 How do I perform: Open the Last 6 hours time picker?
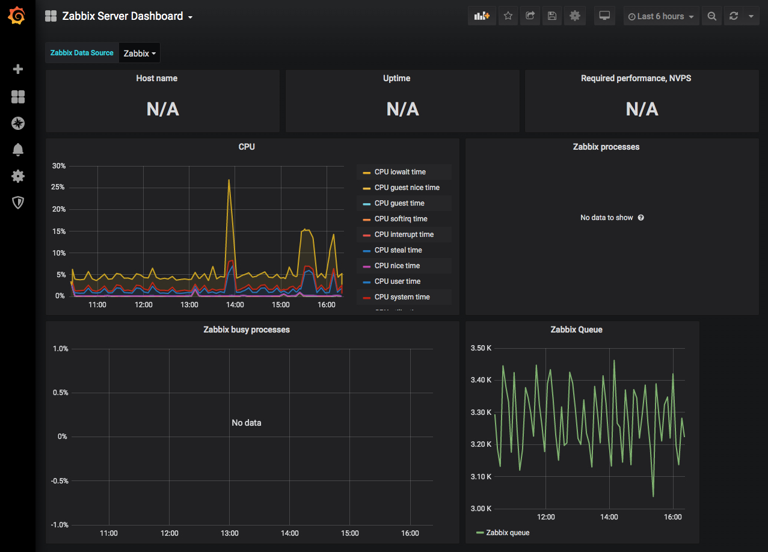[661, 16]
